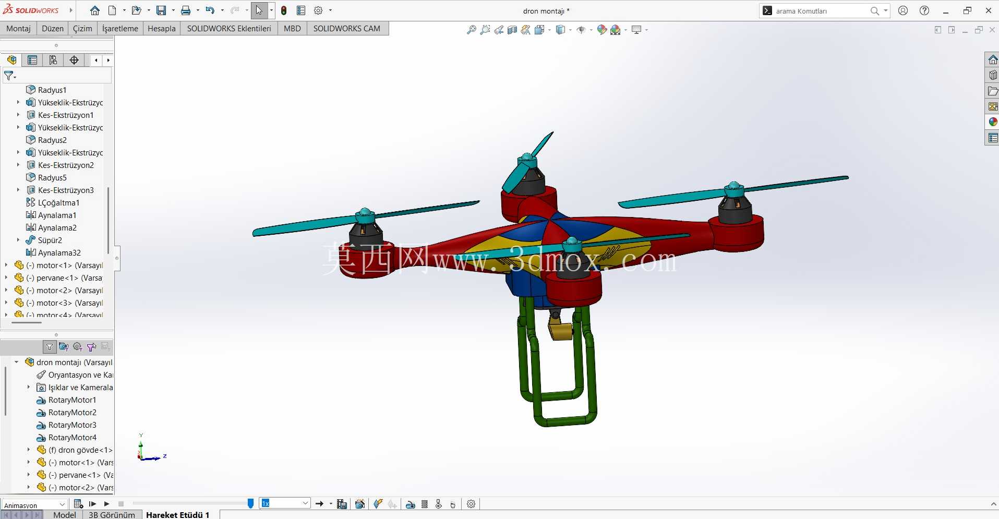Image resolution: width=999 pixels, height=519 pixels.
Task: Open the tree filter funnel
Action: [9, 76]
